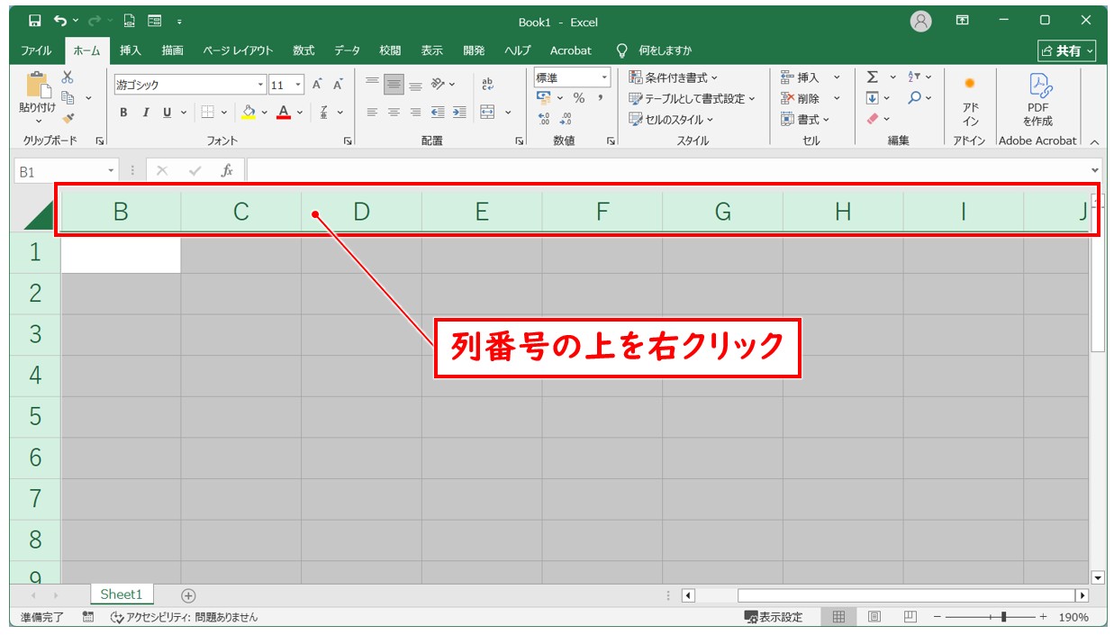Screen dimensions: 1114x635
Task: Switch to the ページ レイアウト tab
Action: click(x=238, y=50)
